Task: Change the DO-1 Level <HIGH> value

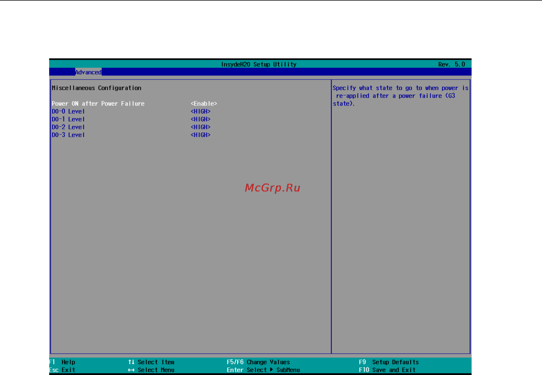Action: [x=200, y=119]
